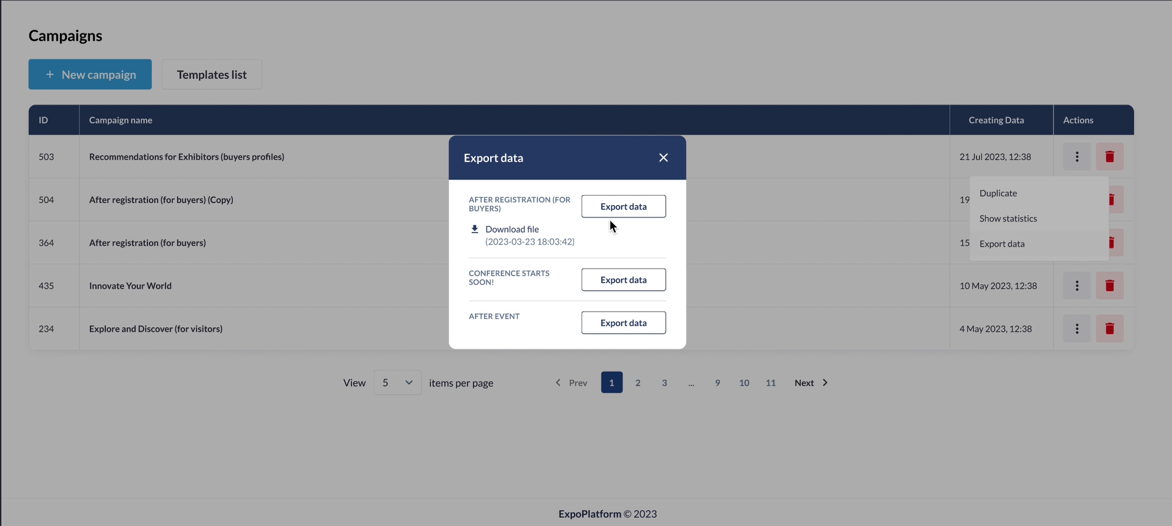The image size is (1172, 526).
Task: Click the New campaign button
Action: pyautogui.click(x=90, y=74)
